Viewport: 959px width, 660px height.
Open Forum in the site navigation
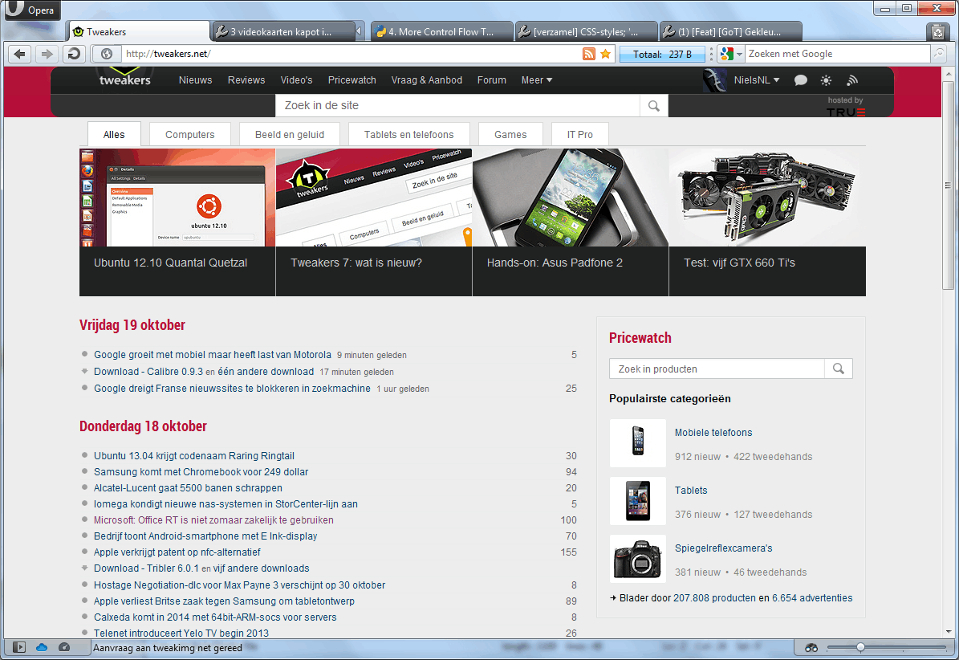[492, 80]
